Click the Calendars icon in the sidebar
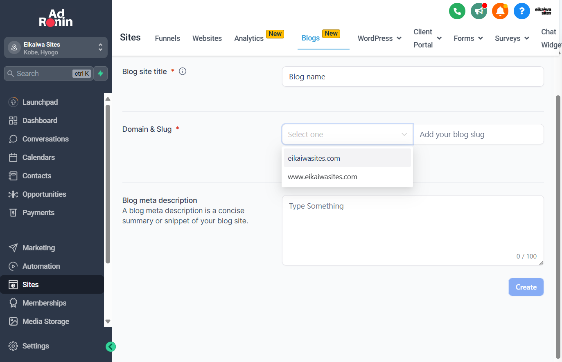 click(x=13, y=157)
